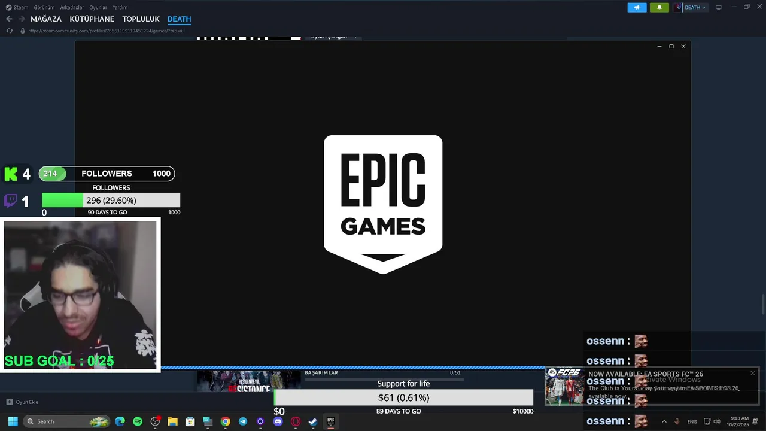
Task: Open the volume tray icon
Action: [x=717, y=421]
